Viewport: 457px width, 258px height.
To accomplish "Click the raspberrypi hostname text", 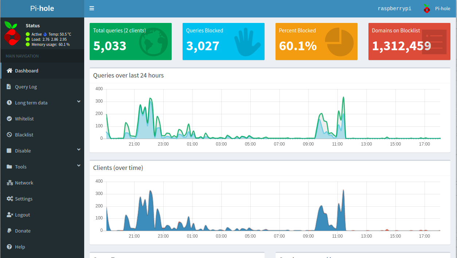I will click(394, 8).
